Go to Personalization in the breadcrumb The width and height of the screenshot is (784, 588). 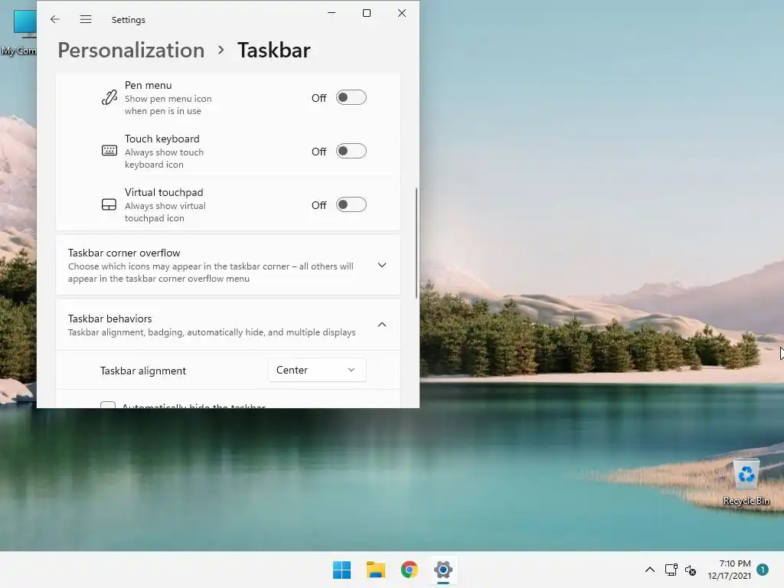tap(131, 50)
